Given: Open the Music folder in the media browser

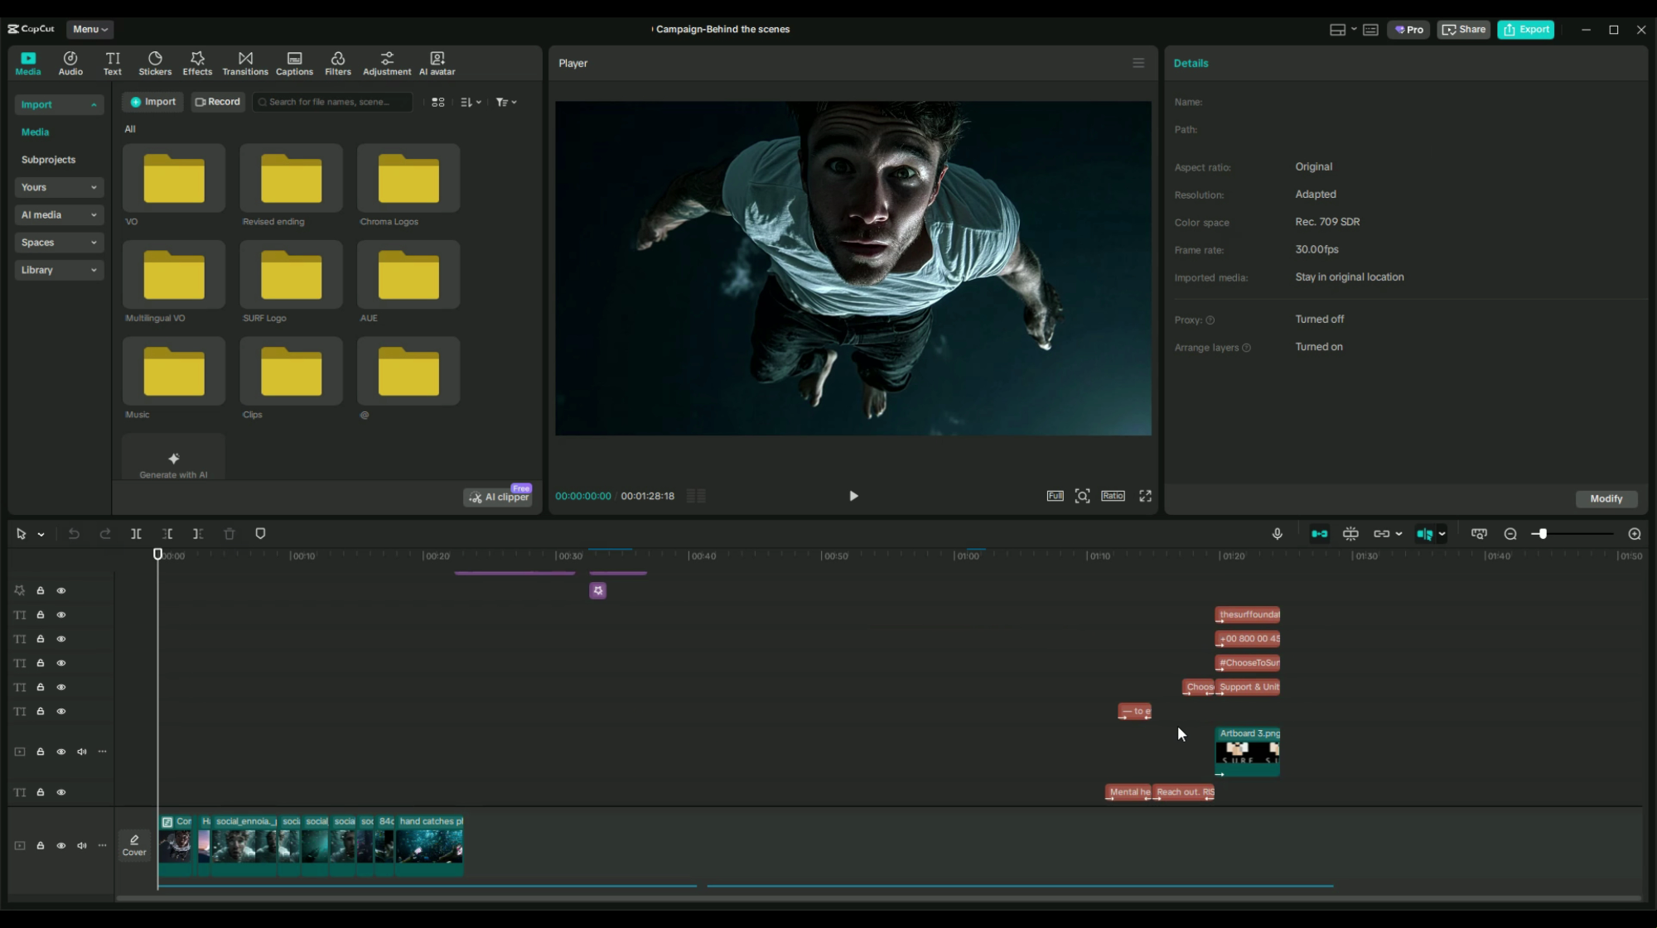Looking at the screenshot, I should point(173,371).
